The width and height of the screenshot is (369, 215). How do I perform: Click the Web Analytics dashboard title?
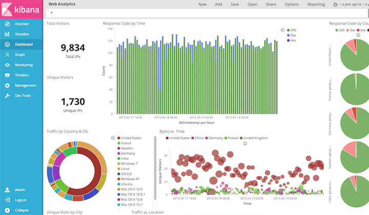tap(62, 4)
